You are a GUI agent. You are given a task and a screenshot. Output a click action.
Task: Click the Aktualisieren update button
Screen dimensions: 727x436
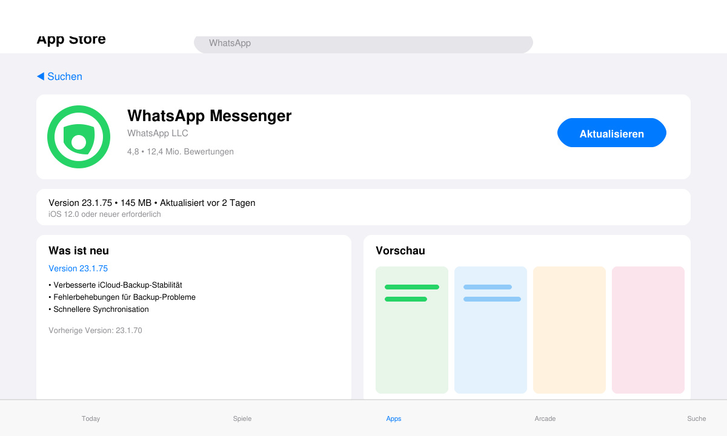(612, 133)
